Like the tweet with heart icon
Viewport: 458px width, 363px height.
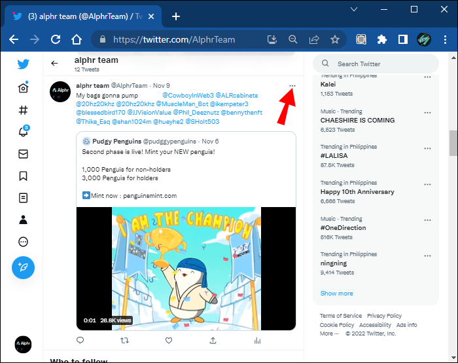click(x=169, y=340)
